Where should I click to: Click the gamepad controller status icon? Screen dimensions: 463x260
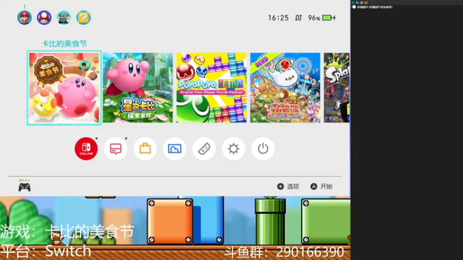(24, 187)
